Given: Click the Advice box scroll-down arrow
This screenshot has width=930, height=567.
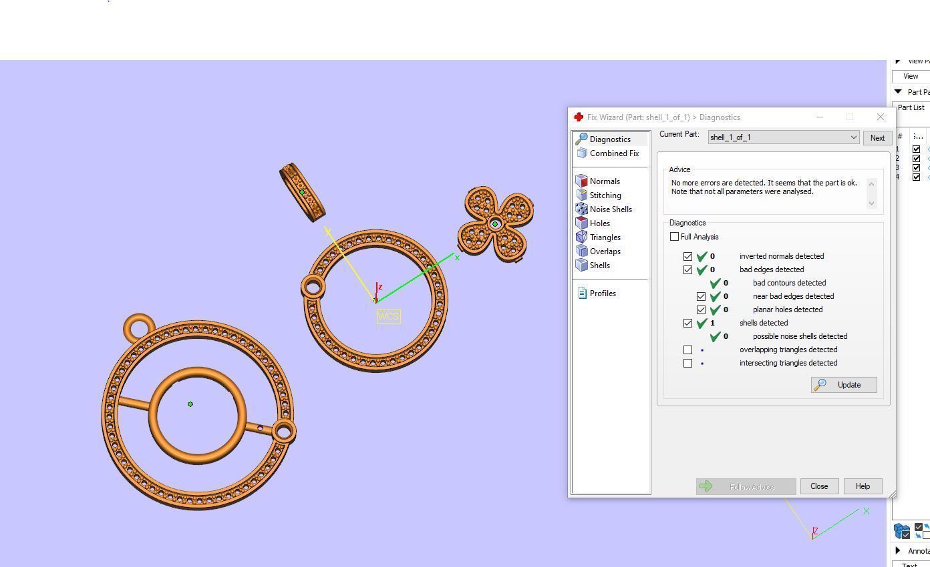Looking at the screenshot, I should (871, 203).
